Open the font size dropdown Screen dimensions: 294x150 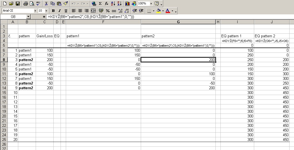point(46,11)
